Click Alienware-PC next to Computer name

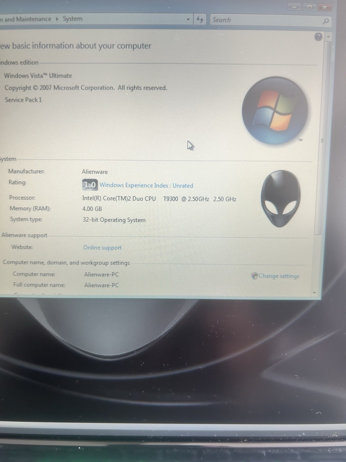pos(101,274)
